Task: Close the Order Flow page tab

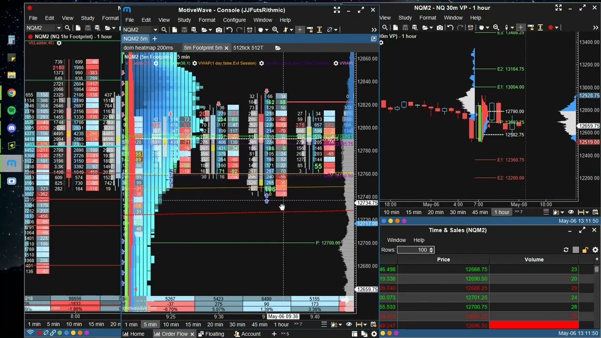Action: [192, 334]
